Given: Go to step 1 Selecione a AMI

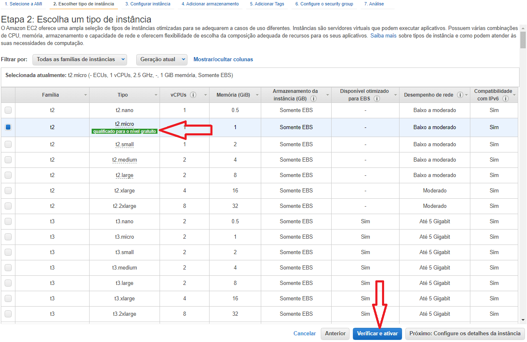Looking at the screenshot, I should (23, 4).
